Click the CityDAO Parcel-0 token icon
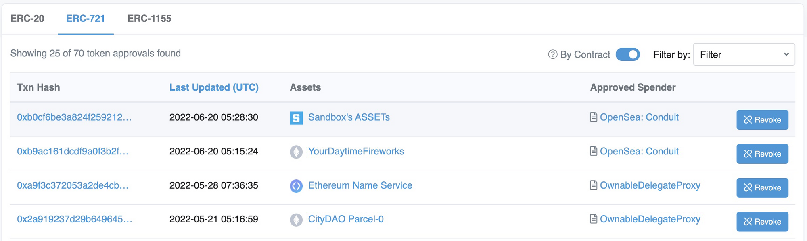This screenshot has width=807, height=241. (x=296, y=220)
